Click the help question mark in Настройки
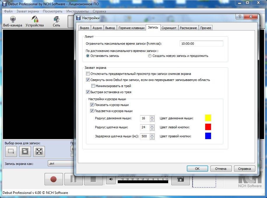Screen dimensions: 267x198 (240, 17)
